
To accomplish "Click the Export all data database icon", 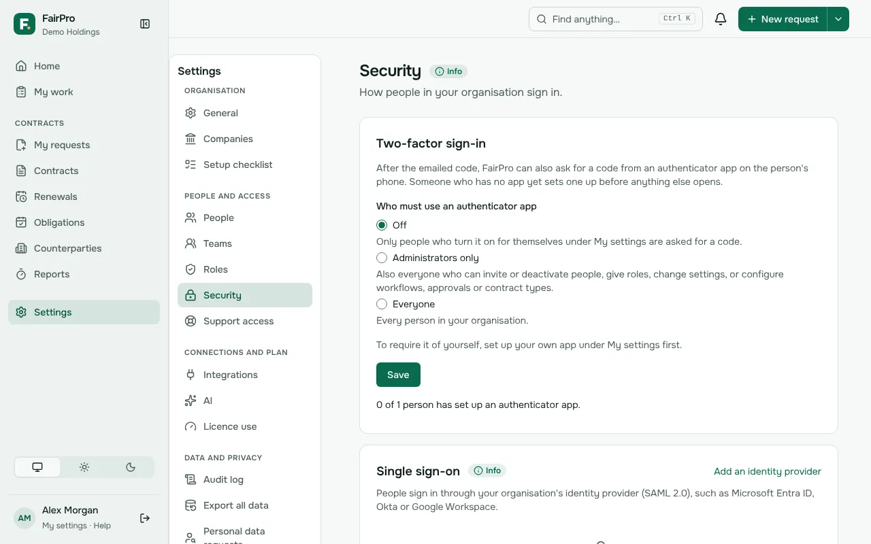I will tap(191, 505).
